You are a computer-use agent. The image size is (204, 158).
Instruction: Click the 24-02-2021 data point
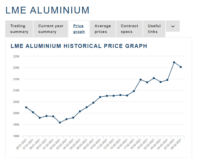pyautogui.click(x=167, y=80)
